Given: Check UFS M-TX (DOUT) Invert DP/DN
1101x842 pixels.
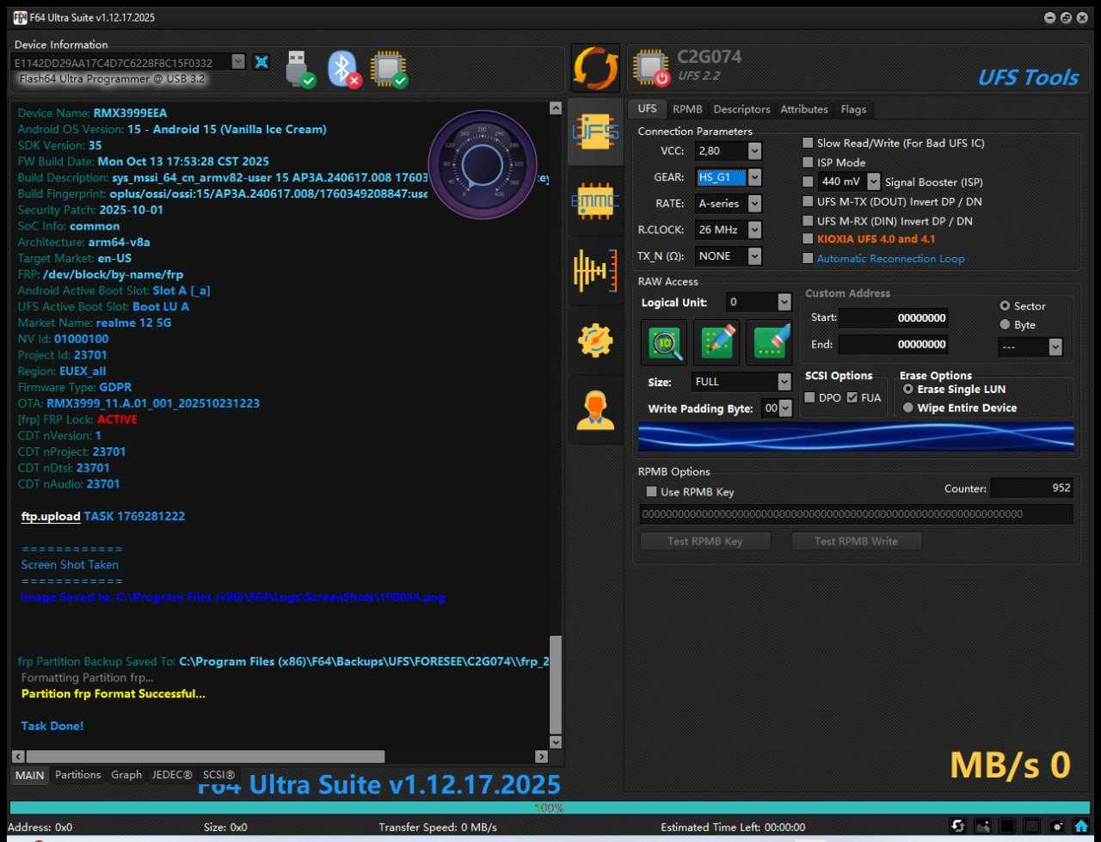Looking at the screenshot, I should coord(808,201).
